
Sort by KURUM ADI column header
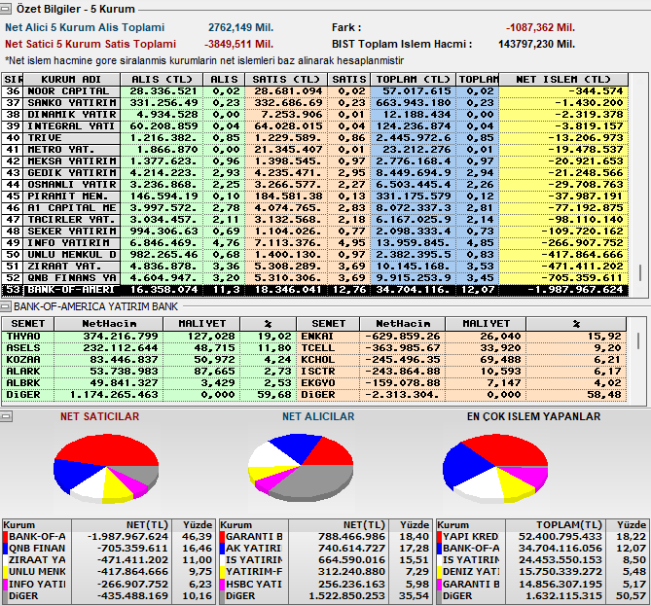71,80
